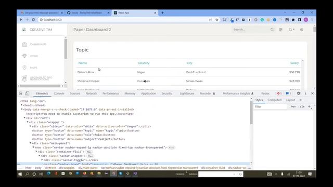Open Windows taskbar search
Screen dimensions: 333x187
(x=27, y=174)
